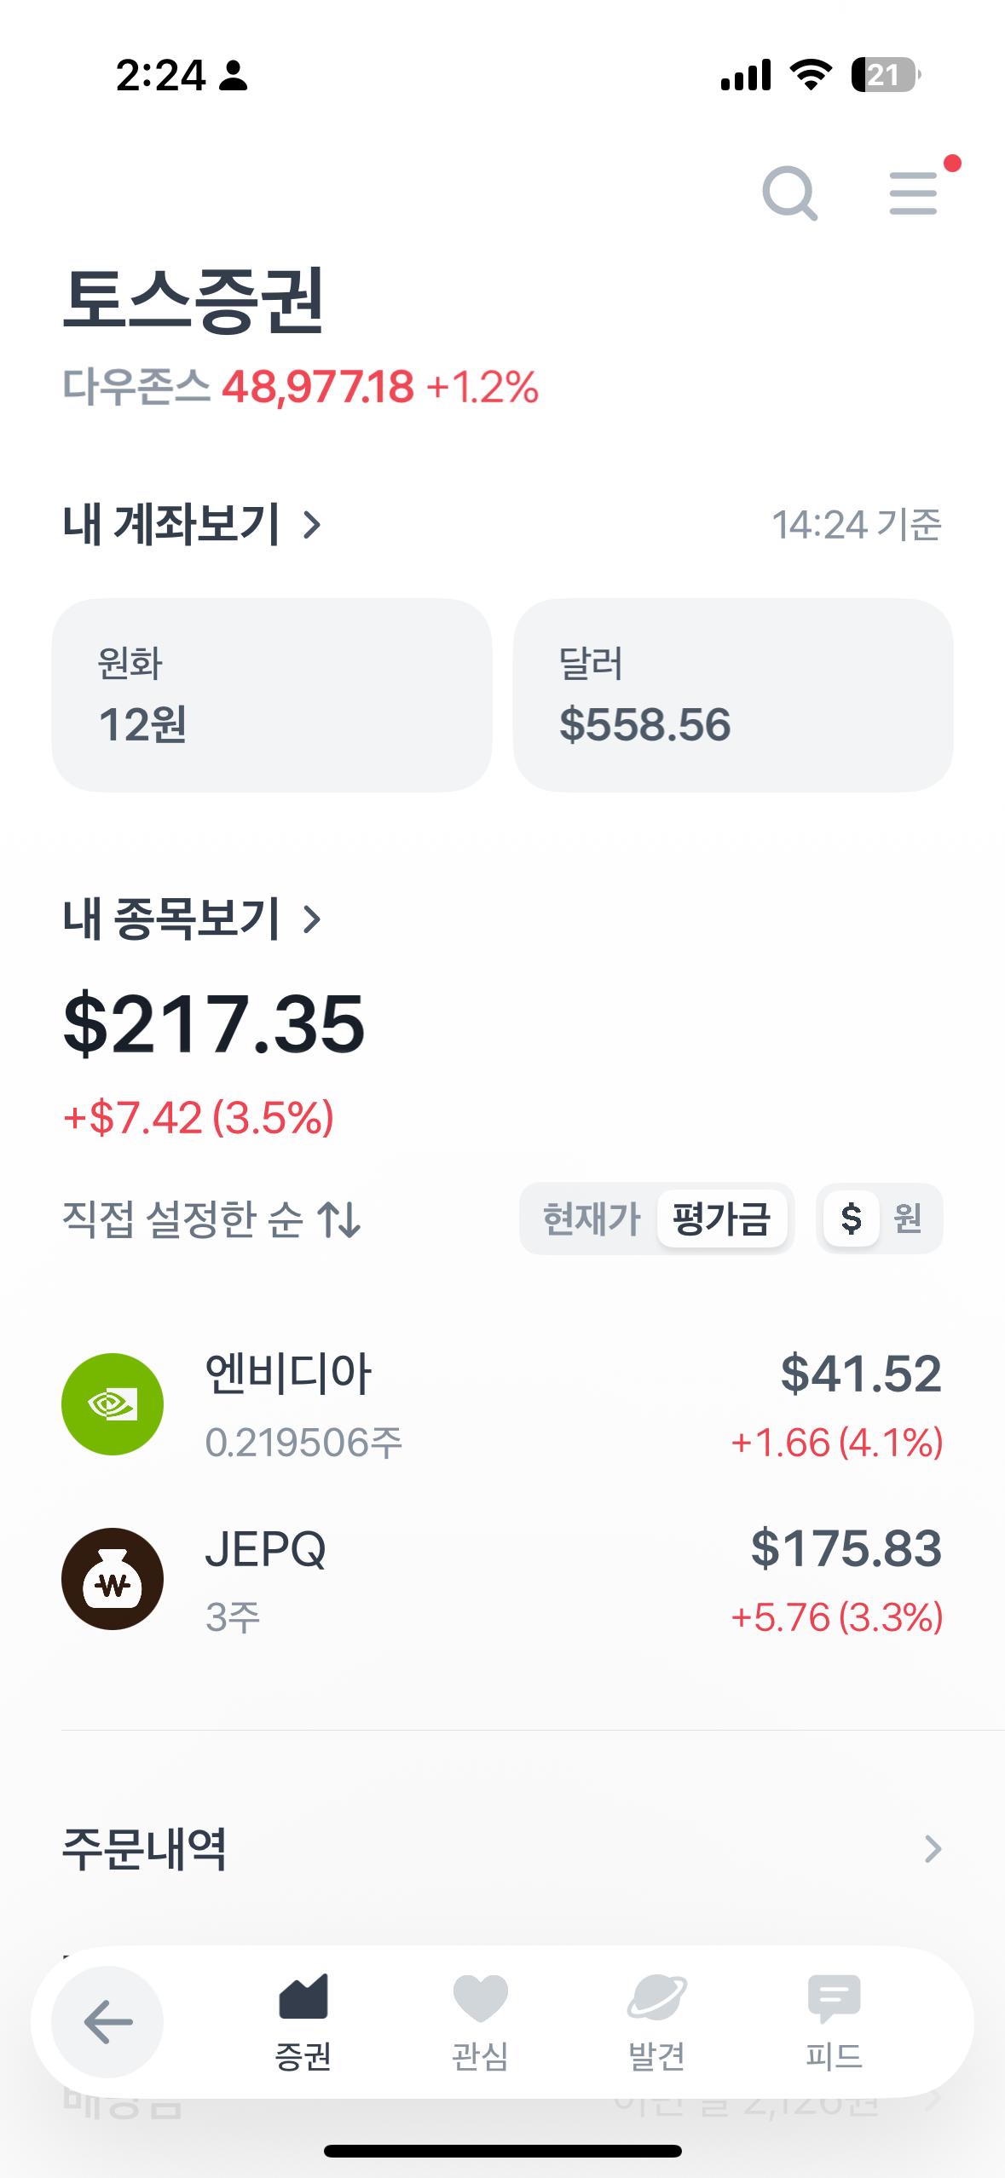
Task: Switch display to 현재가
Action: pos(591,1219)
